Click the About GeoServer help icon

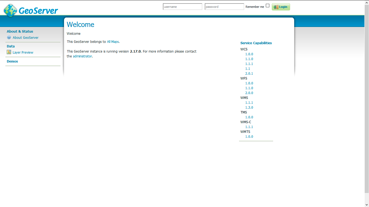9,37
